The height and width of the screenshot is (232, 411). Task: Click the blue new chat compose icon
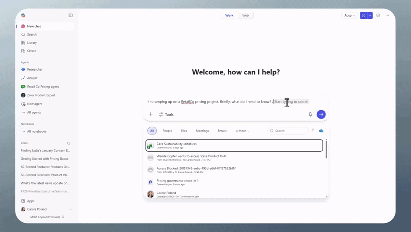pyautogui.click(x=364, y=16)
